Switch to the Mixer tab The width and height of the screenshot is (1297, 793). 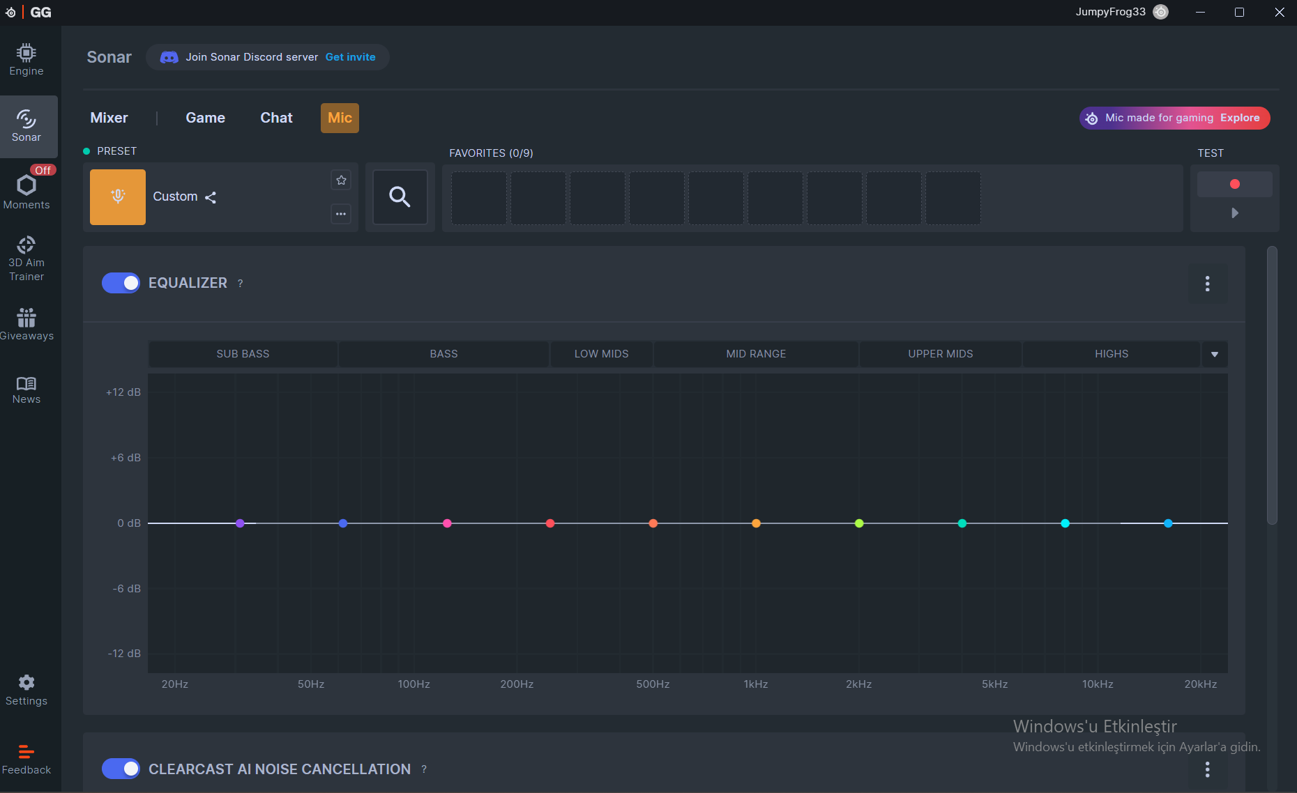109,118
